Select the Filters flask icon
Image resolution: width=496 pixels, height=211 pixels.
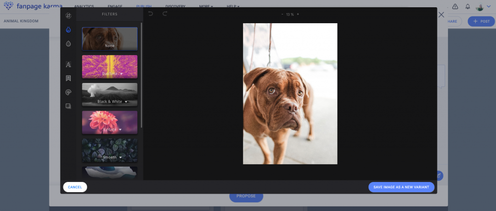68,30
